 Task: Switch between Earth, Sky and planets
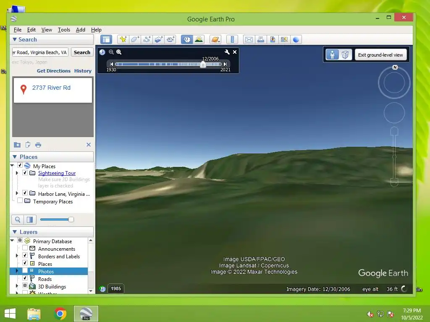click(x=215, y=39)
